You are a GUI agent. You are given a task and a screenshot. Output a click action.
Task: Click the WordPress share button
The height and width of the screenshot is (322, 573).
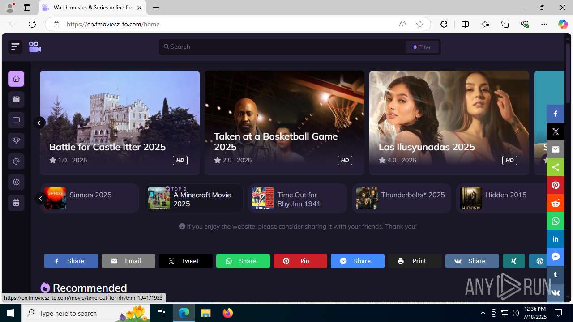538,261
